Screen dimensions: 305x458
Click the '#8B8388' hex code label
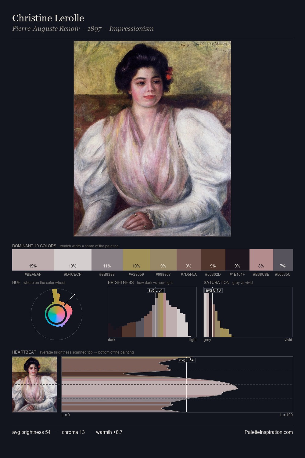tap(107, 274)
